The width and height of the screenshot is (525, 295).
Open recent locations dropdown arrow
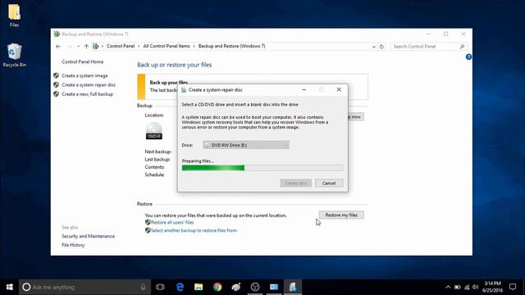pyautogui.click(x=78, y=47)
